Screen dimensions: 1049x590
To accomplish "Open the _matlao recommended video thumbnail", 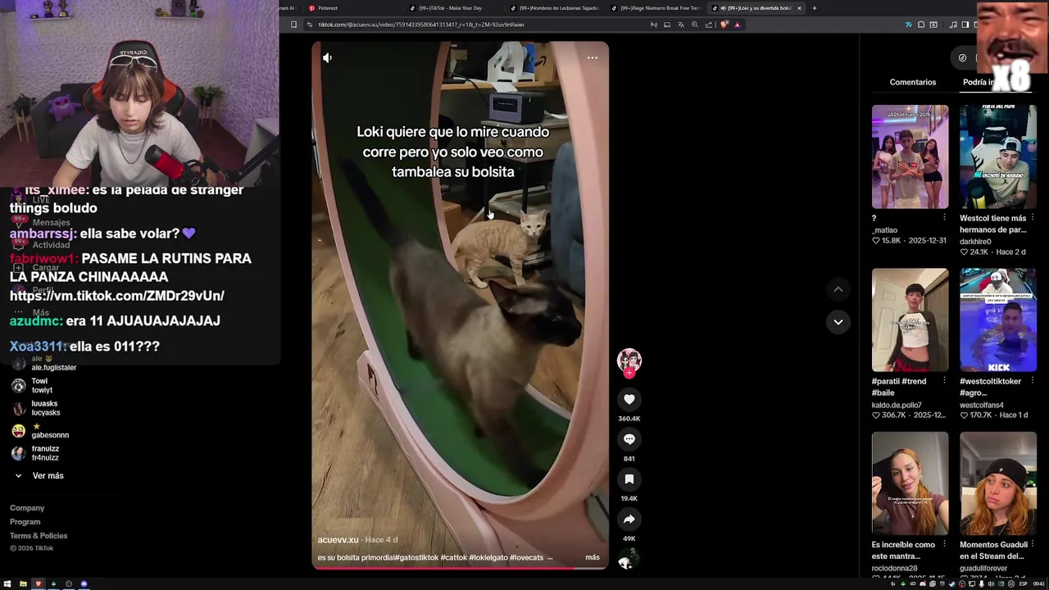I will (910, 157).
